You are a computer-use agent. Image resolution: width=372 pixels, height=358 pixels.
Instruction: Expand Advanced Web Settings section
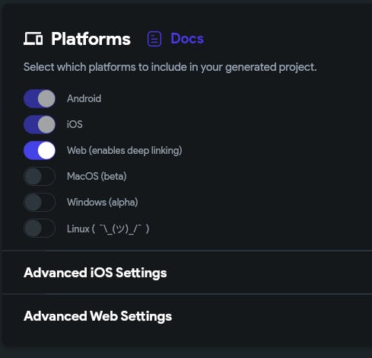click(x=187, y=316)
